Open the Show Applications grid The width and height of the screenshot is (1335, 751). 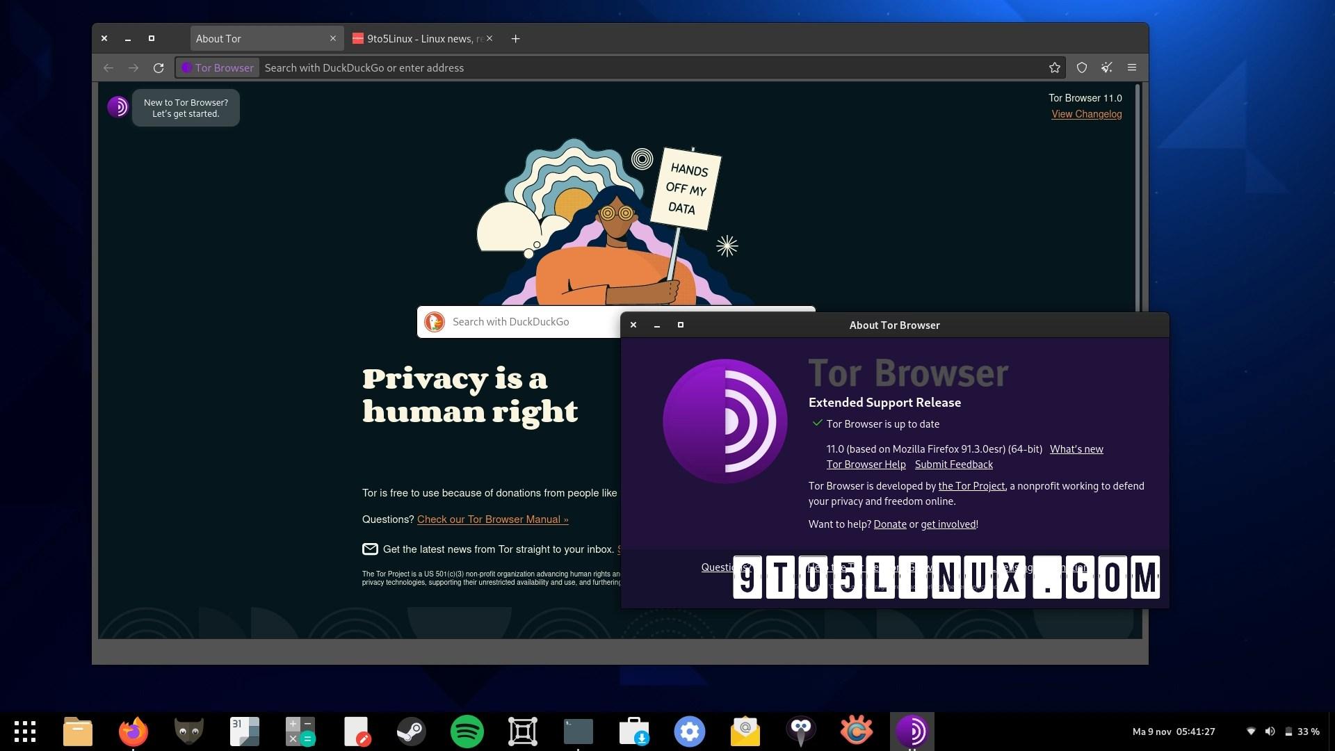[26, 731]
